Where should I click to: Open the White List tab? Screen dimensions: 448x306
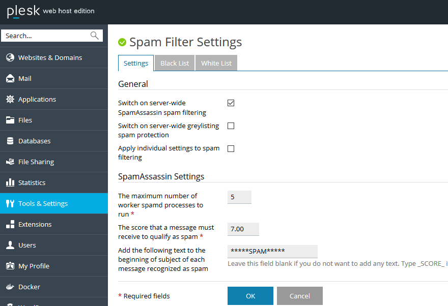tap(216, 63)
